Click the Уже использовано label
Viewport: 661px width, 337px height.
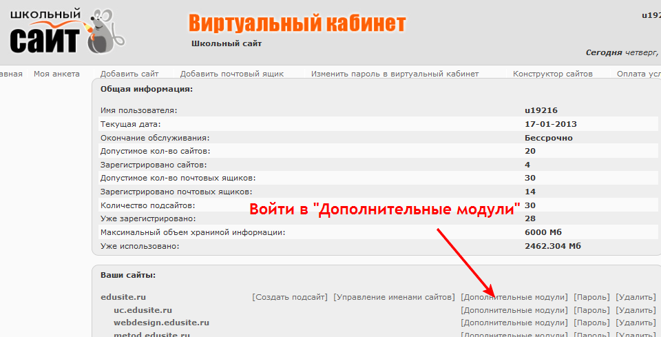tap(140, 246)
